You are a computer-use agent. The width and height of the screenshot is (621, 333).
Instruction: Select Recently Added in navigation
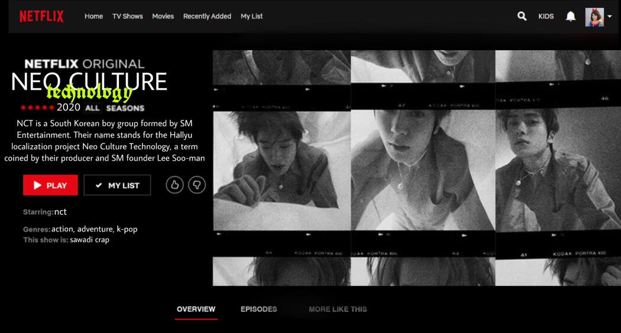tap(207, 17)
